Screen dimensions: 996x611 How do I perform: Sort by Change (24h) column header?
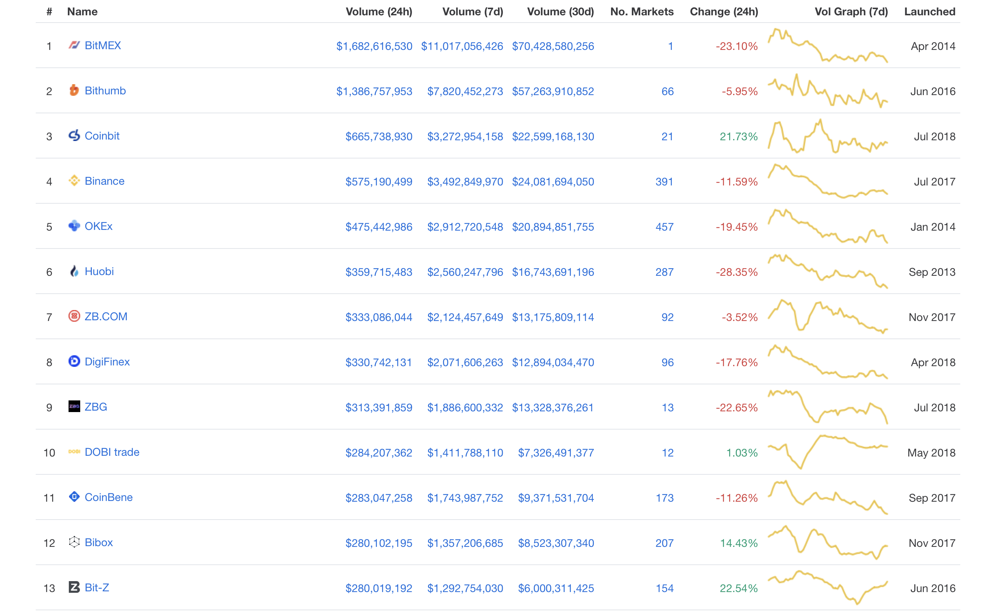point(724,12)
